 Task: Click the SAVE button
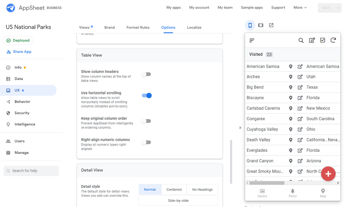point(326,8)
